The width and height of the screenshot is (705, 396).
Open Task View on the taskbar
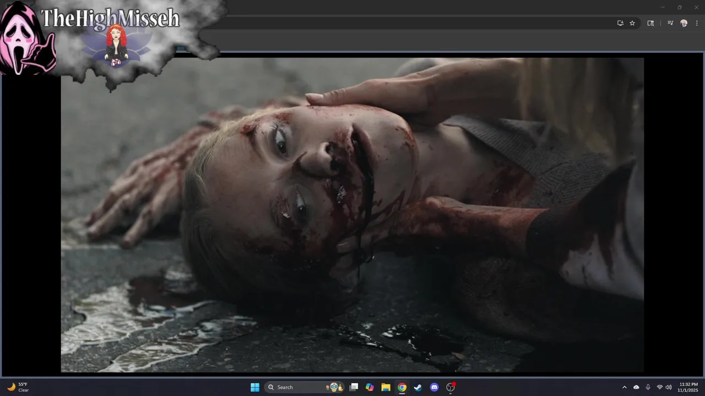click(x=354, y=387)
